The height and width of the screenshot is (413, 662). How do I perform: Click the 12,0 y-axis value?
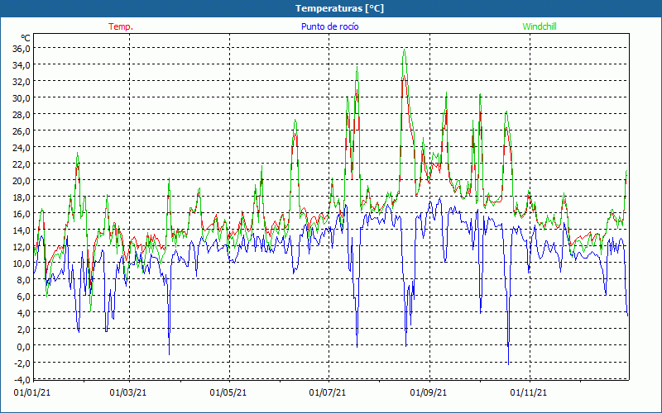22,246
